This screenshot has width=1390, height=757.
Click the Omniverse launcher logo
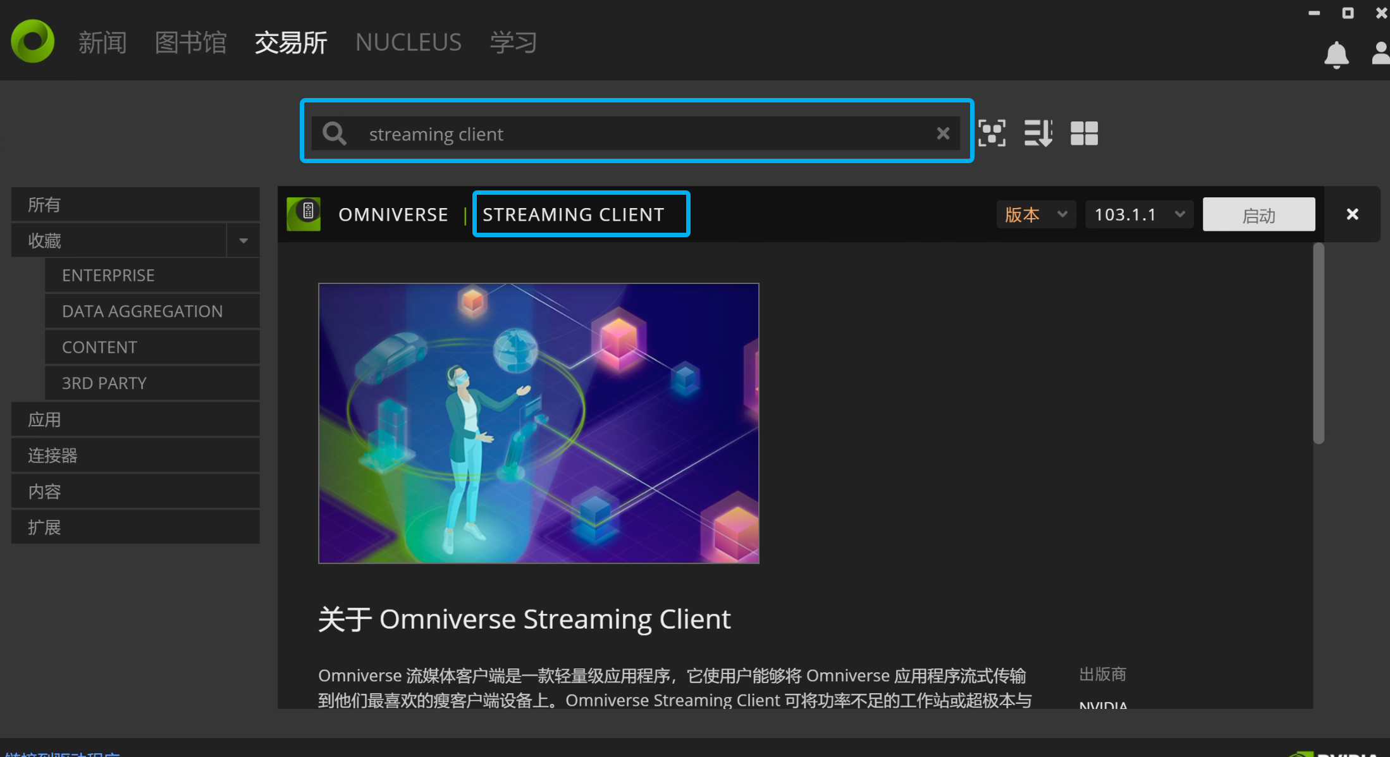pos(33,41)
